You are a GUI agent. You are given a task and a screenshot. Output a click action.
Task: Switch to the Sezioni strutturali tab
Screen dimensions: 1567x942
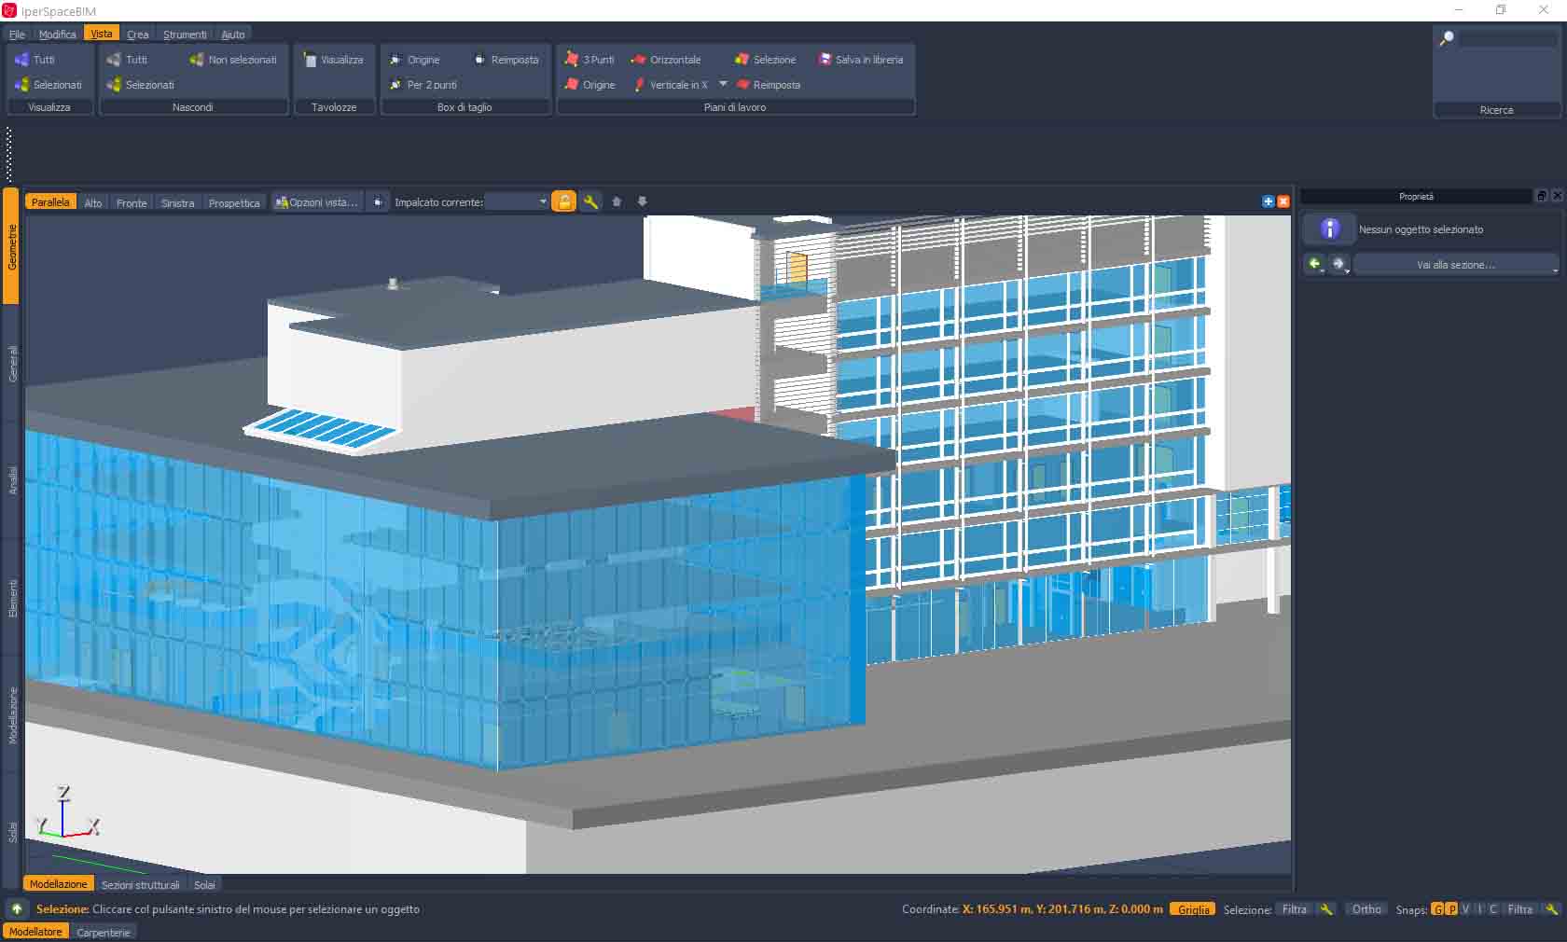(x=140, y=885)
